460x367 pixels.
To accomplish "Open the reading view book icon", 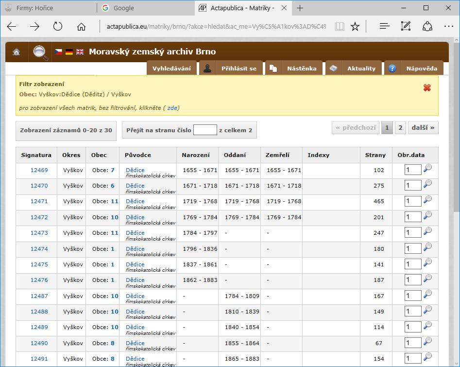I will click(x=340, y=26).
